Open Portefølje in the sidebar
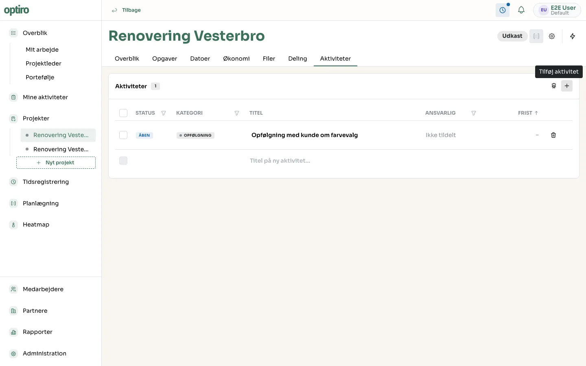This screenshot has width=586, height=366. (x=40, y=77)
